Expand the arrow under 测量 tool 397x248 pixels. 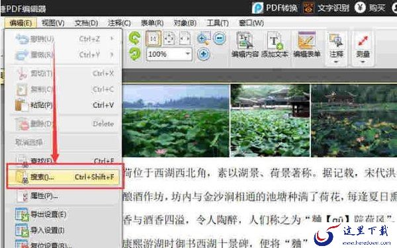pos(363,62)
